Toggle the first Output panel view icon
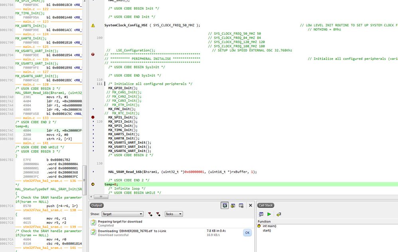Screen dimensions: 398x252 (x=225, y=206)
